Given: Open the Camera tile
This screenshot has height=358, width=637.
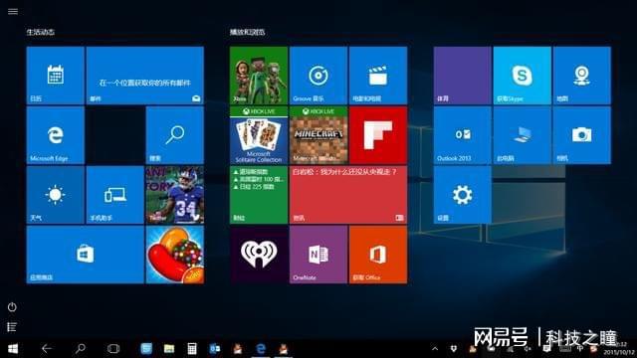Looking at the screenshot, I should [581, 135].
